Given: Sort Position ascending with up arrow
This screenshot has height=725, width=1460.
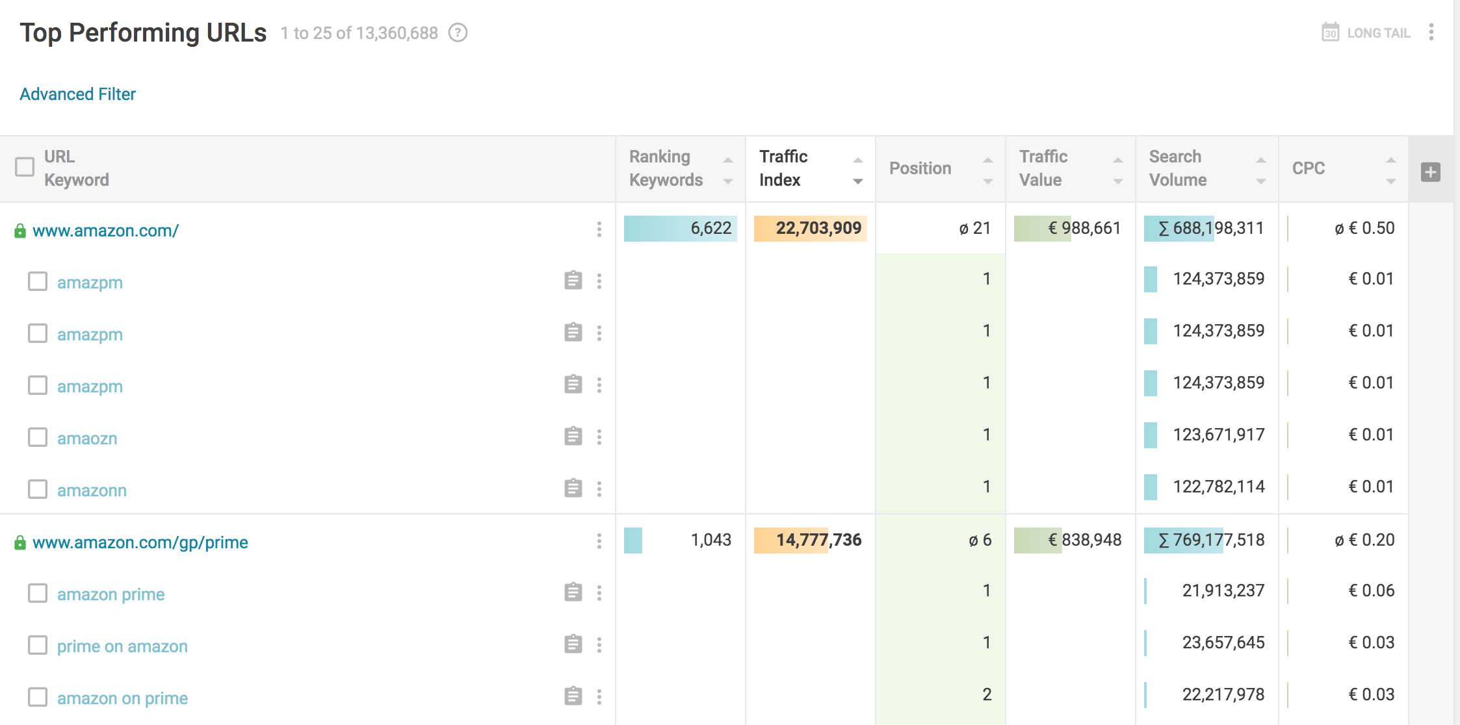Looking at the screenshot, I should pyautogui.click(x=988, y=160).
